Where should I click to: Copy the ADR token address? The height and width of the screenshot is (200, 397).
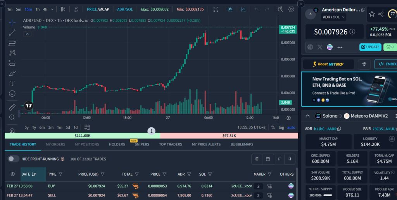click(339, 129)
